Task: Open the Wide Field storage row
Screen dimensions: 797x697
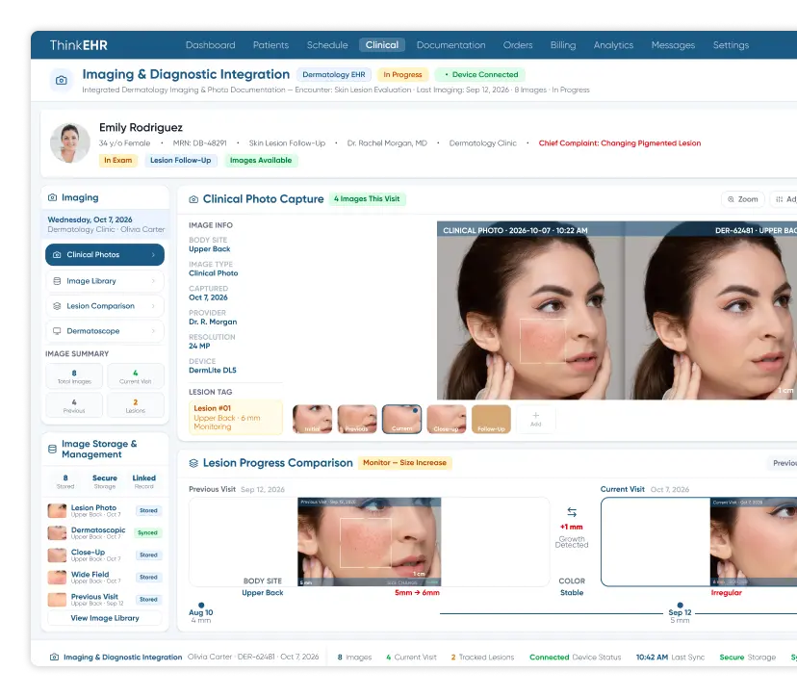Action: click(x=105, y=577)
